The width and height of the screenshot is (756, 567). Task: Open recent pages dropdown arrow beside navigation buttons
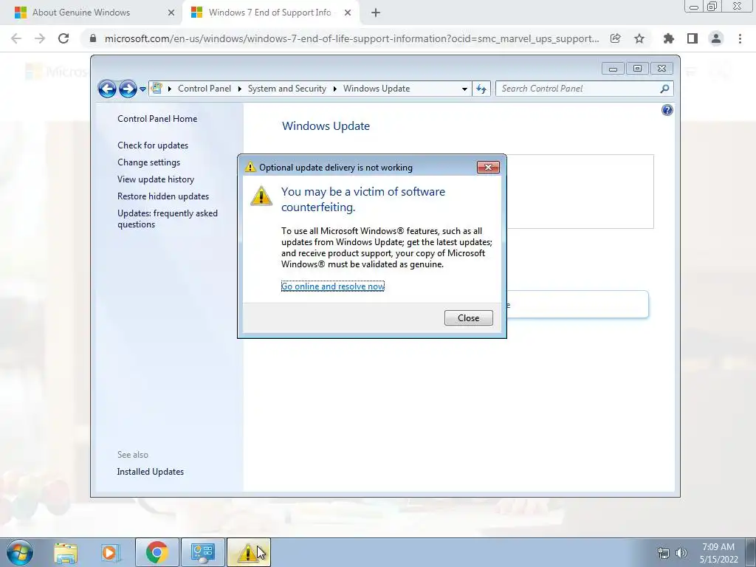click(142, 89)
